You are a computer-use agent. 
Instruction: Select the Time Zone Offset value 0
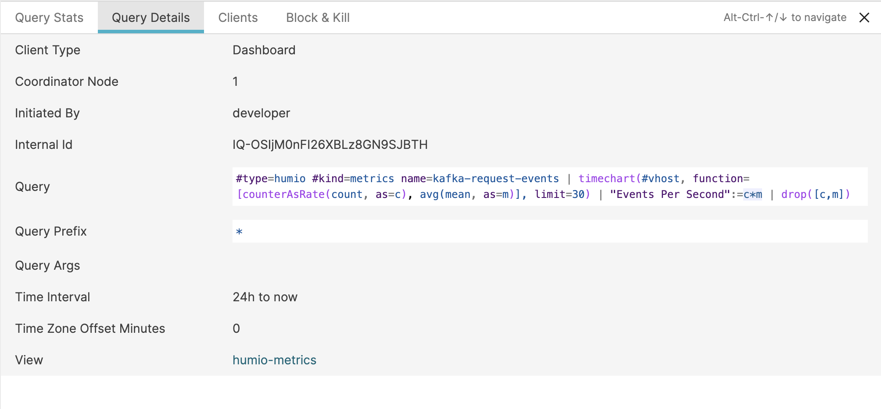click(x=236, y=328)
